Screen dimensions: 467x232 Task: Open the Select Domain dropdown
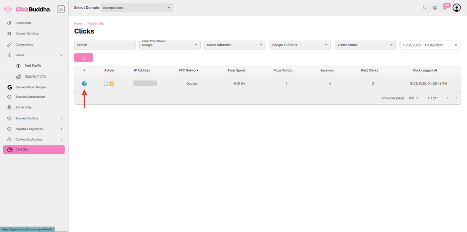tap(137, 8)
